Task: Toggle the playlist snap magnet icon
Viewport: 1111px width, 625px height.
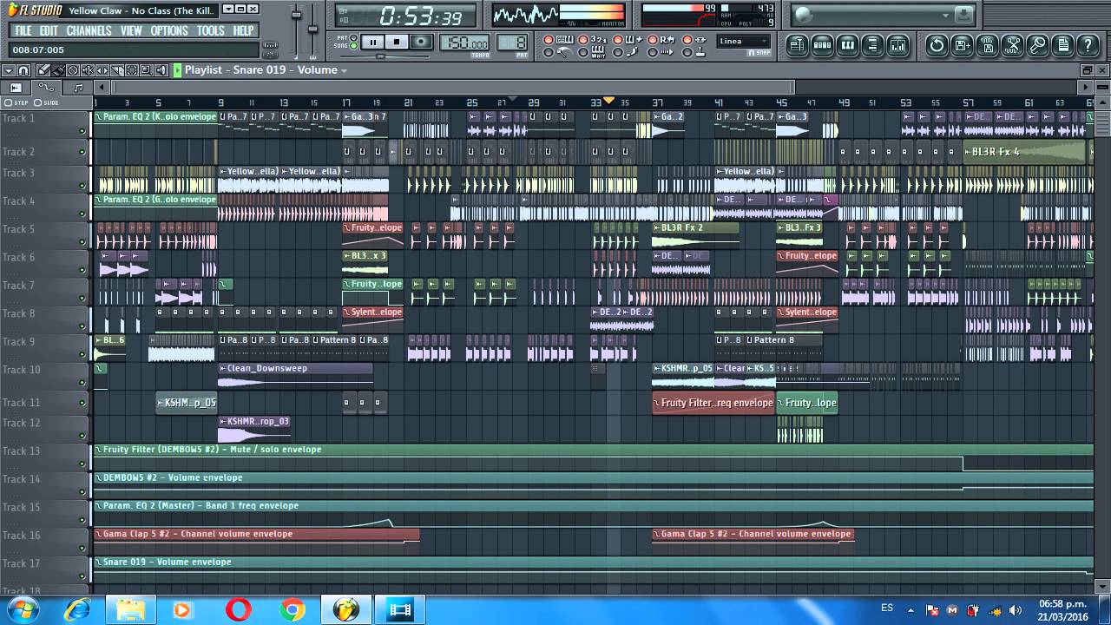Action: point(23,70)
